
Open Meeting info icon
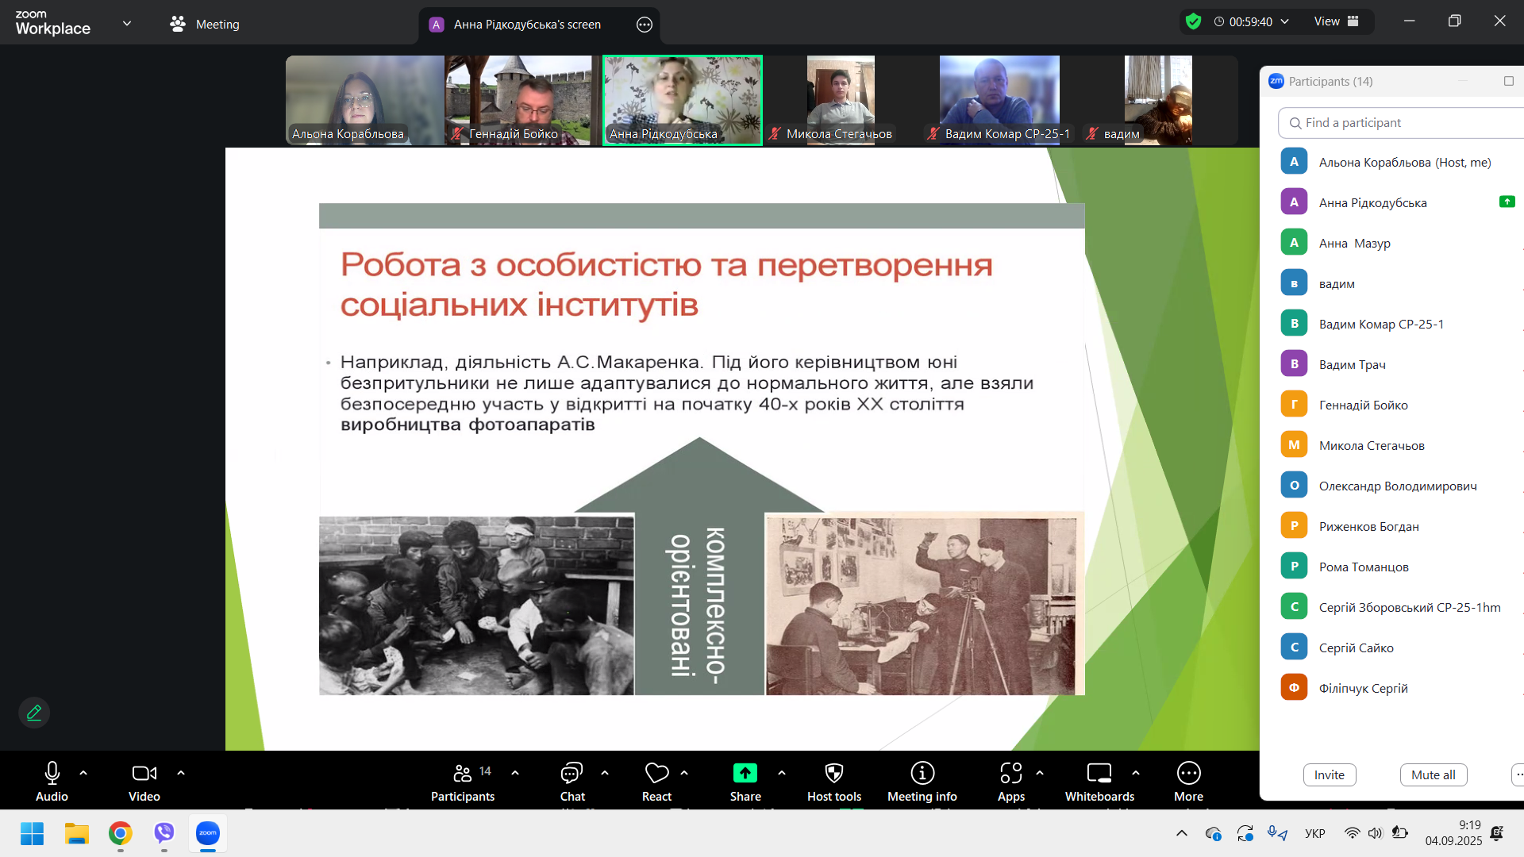[922, 773]
